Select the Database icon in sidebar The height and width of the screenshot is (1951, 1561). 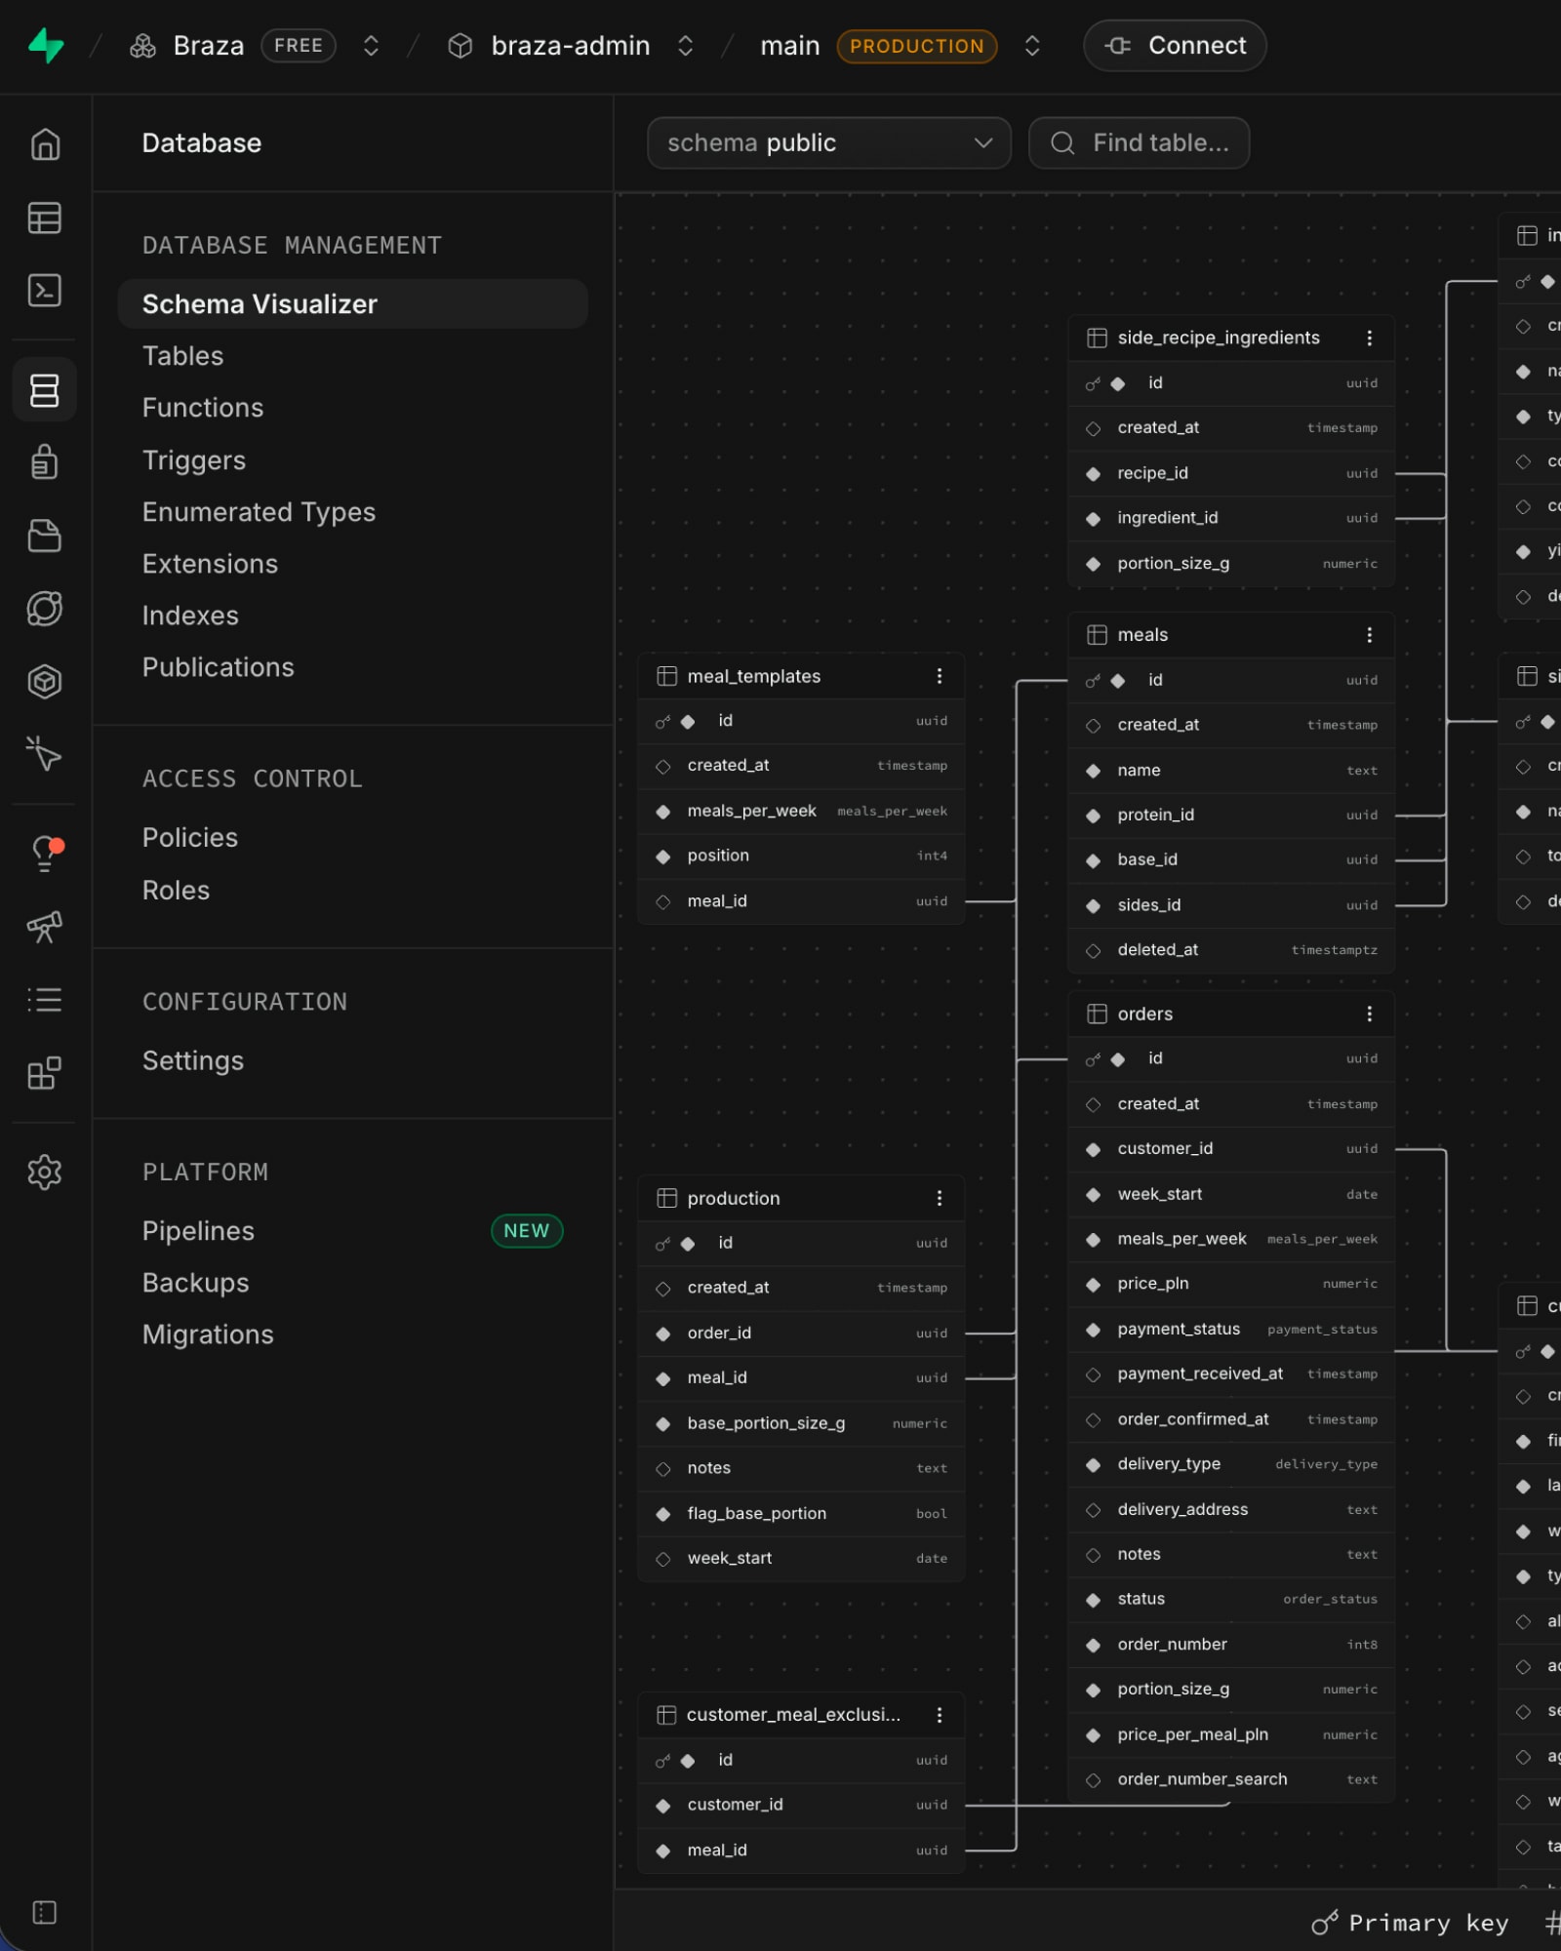45,390
